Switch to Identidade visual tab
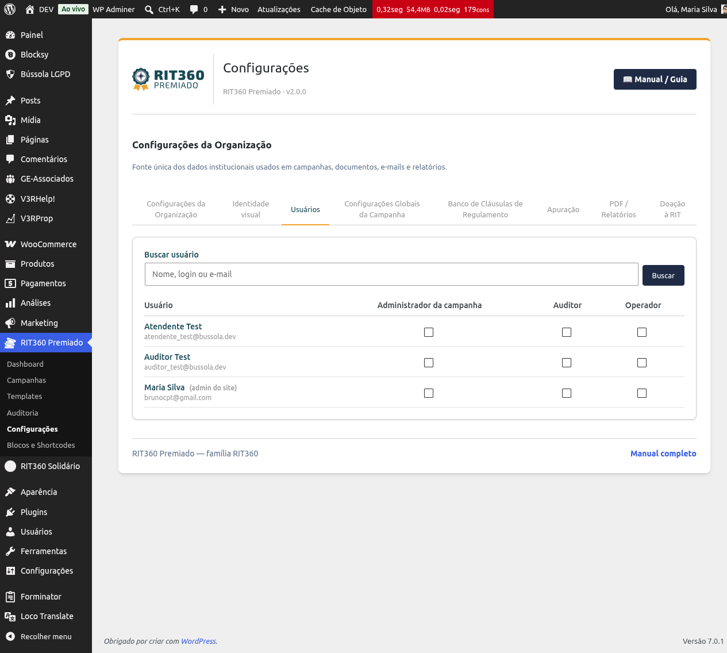 [x=251, y=209]
